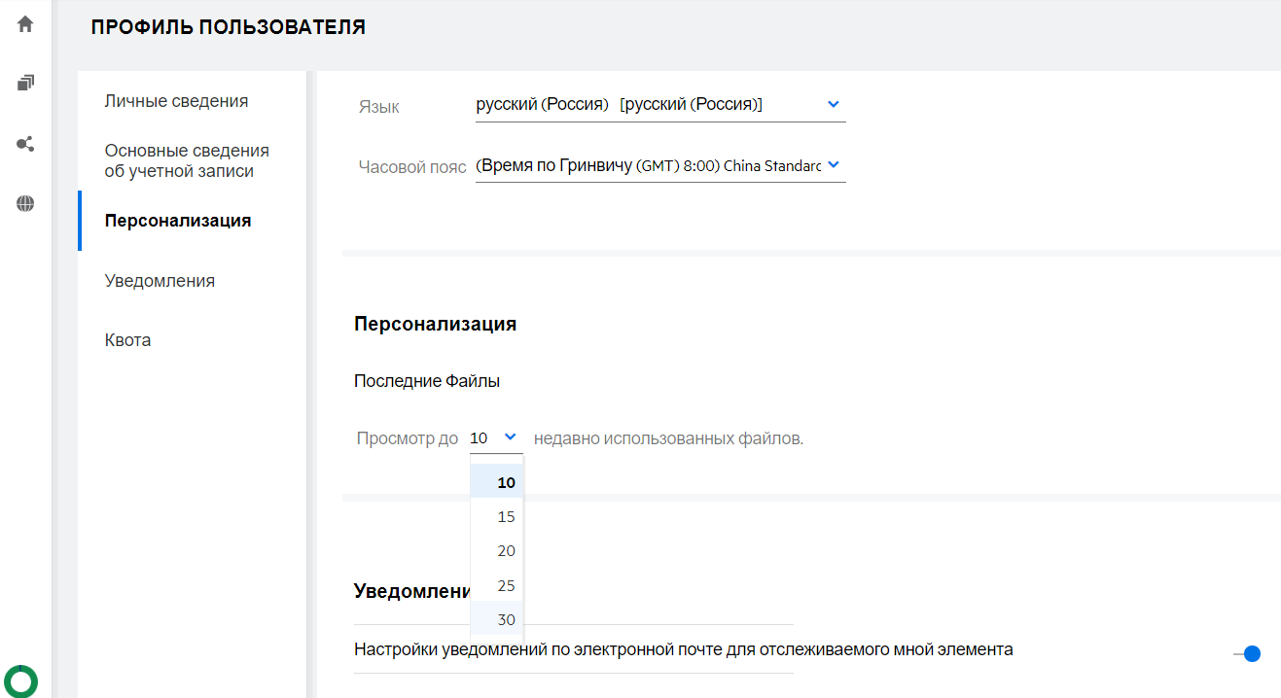1281x698 pixels.
Task: Pick 30 from the dropdown options
Action: pos(506,620)
